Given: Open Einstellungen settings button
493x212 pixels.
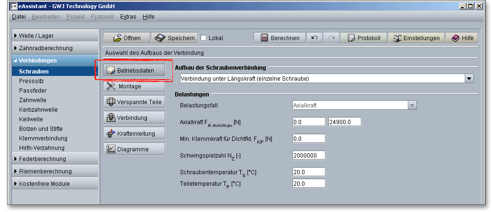Looking at the screenshot, I should pyautogui.click(x=415, y=38).
